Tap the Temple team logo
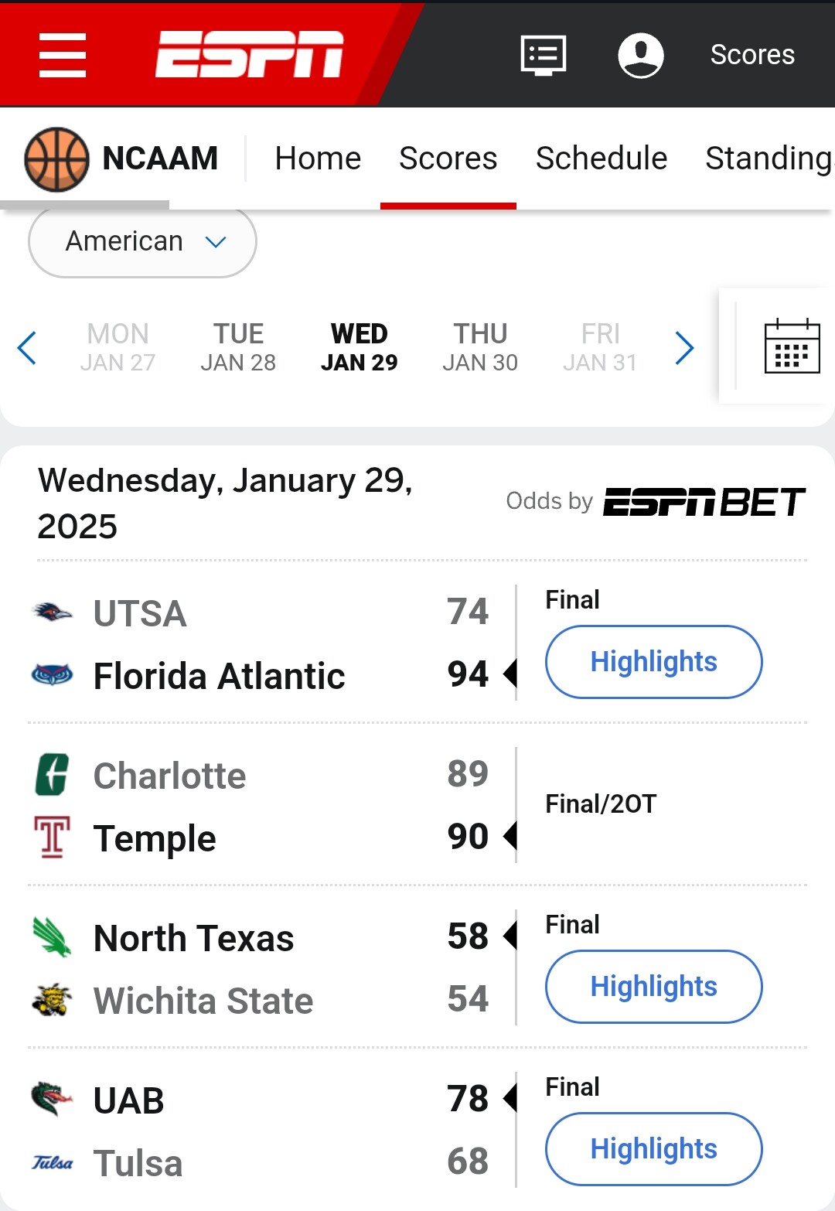 click(53, 837)
